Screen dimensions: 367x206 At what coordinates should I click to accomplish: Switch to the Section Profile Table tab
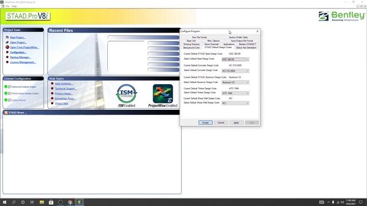pyautogui.click(x=239, y=37)
